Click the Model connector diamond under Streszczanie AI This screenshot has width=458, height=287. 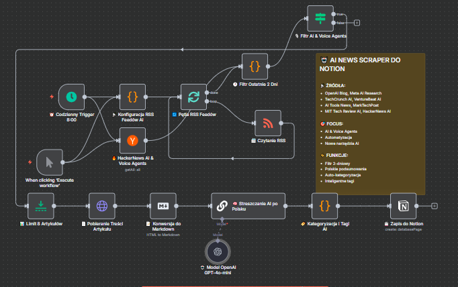click(222, 219)
